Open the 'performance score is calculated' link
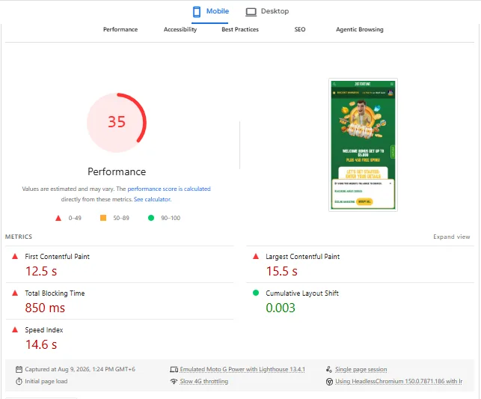Viewport: 481px width, 399px height. [x=169, y=189]
